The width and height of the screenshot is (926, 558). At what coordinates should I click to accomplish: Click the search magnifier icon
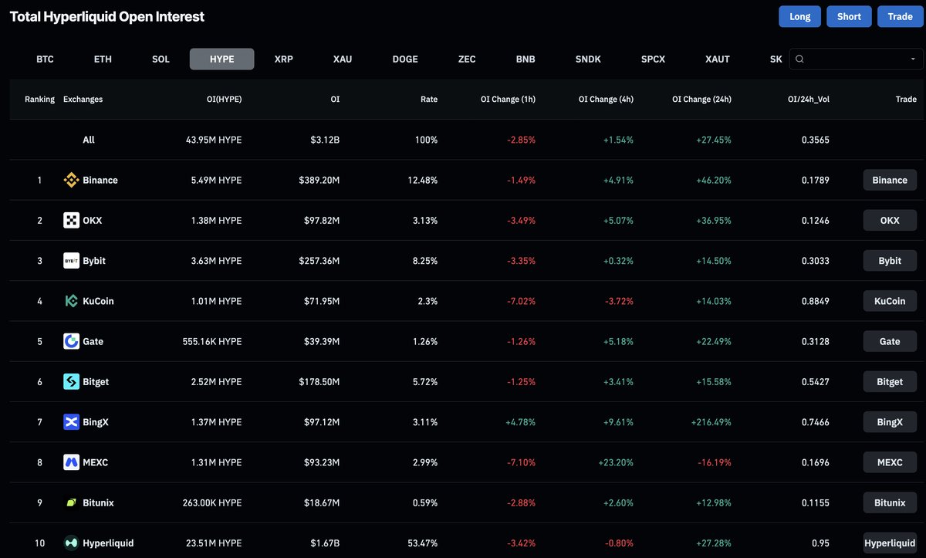(800, 59)
